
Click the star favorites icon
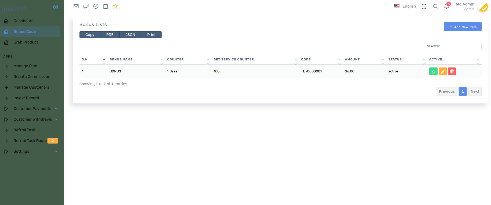tap(115, 6)
